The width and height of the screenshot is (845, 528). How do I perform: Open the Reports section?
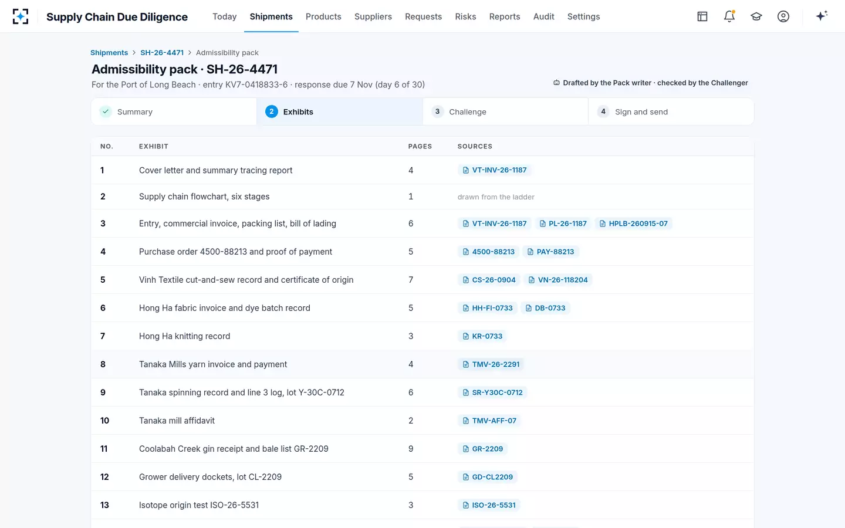505,16
